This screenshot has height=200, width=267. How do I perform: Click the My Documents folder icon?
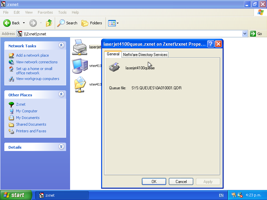point(11,118)
